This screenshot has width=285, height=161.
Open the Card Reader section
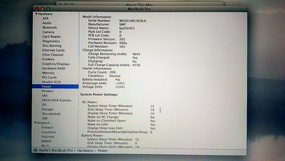tap(52, 36)
